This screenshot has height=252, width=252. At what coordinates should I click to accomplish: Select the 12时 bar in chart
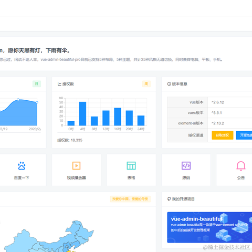(x=106, y=118)
